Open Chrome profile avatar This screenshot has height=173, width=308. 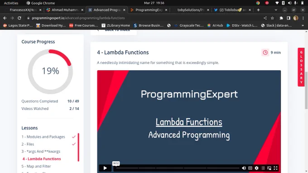tap(296, 18)
